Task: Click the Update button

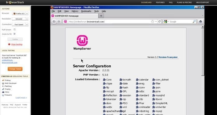Action: [15, 39]
